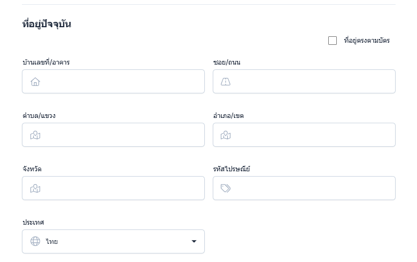Image resolution: width=417 pixels, height=262 pixels.
Task: Click the map icon in ตำบล/แขวง field
Action: tap(35, 135)
